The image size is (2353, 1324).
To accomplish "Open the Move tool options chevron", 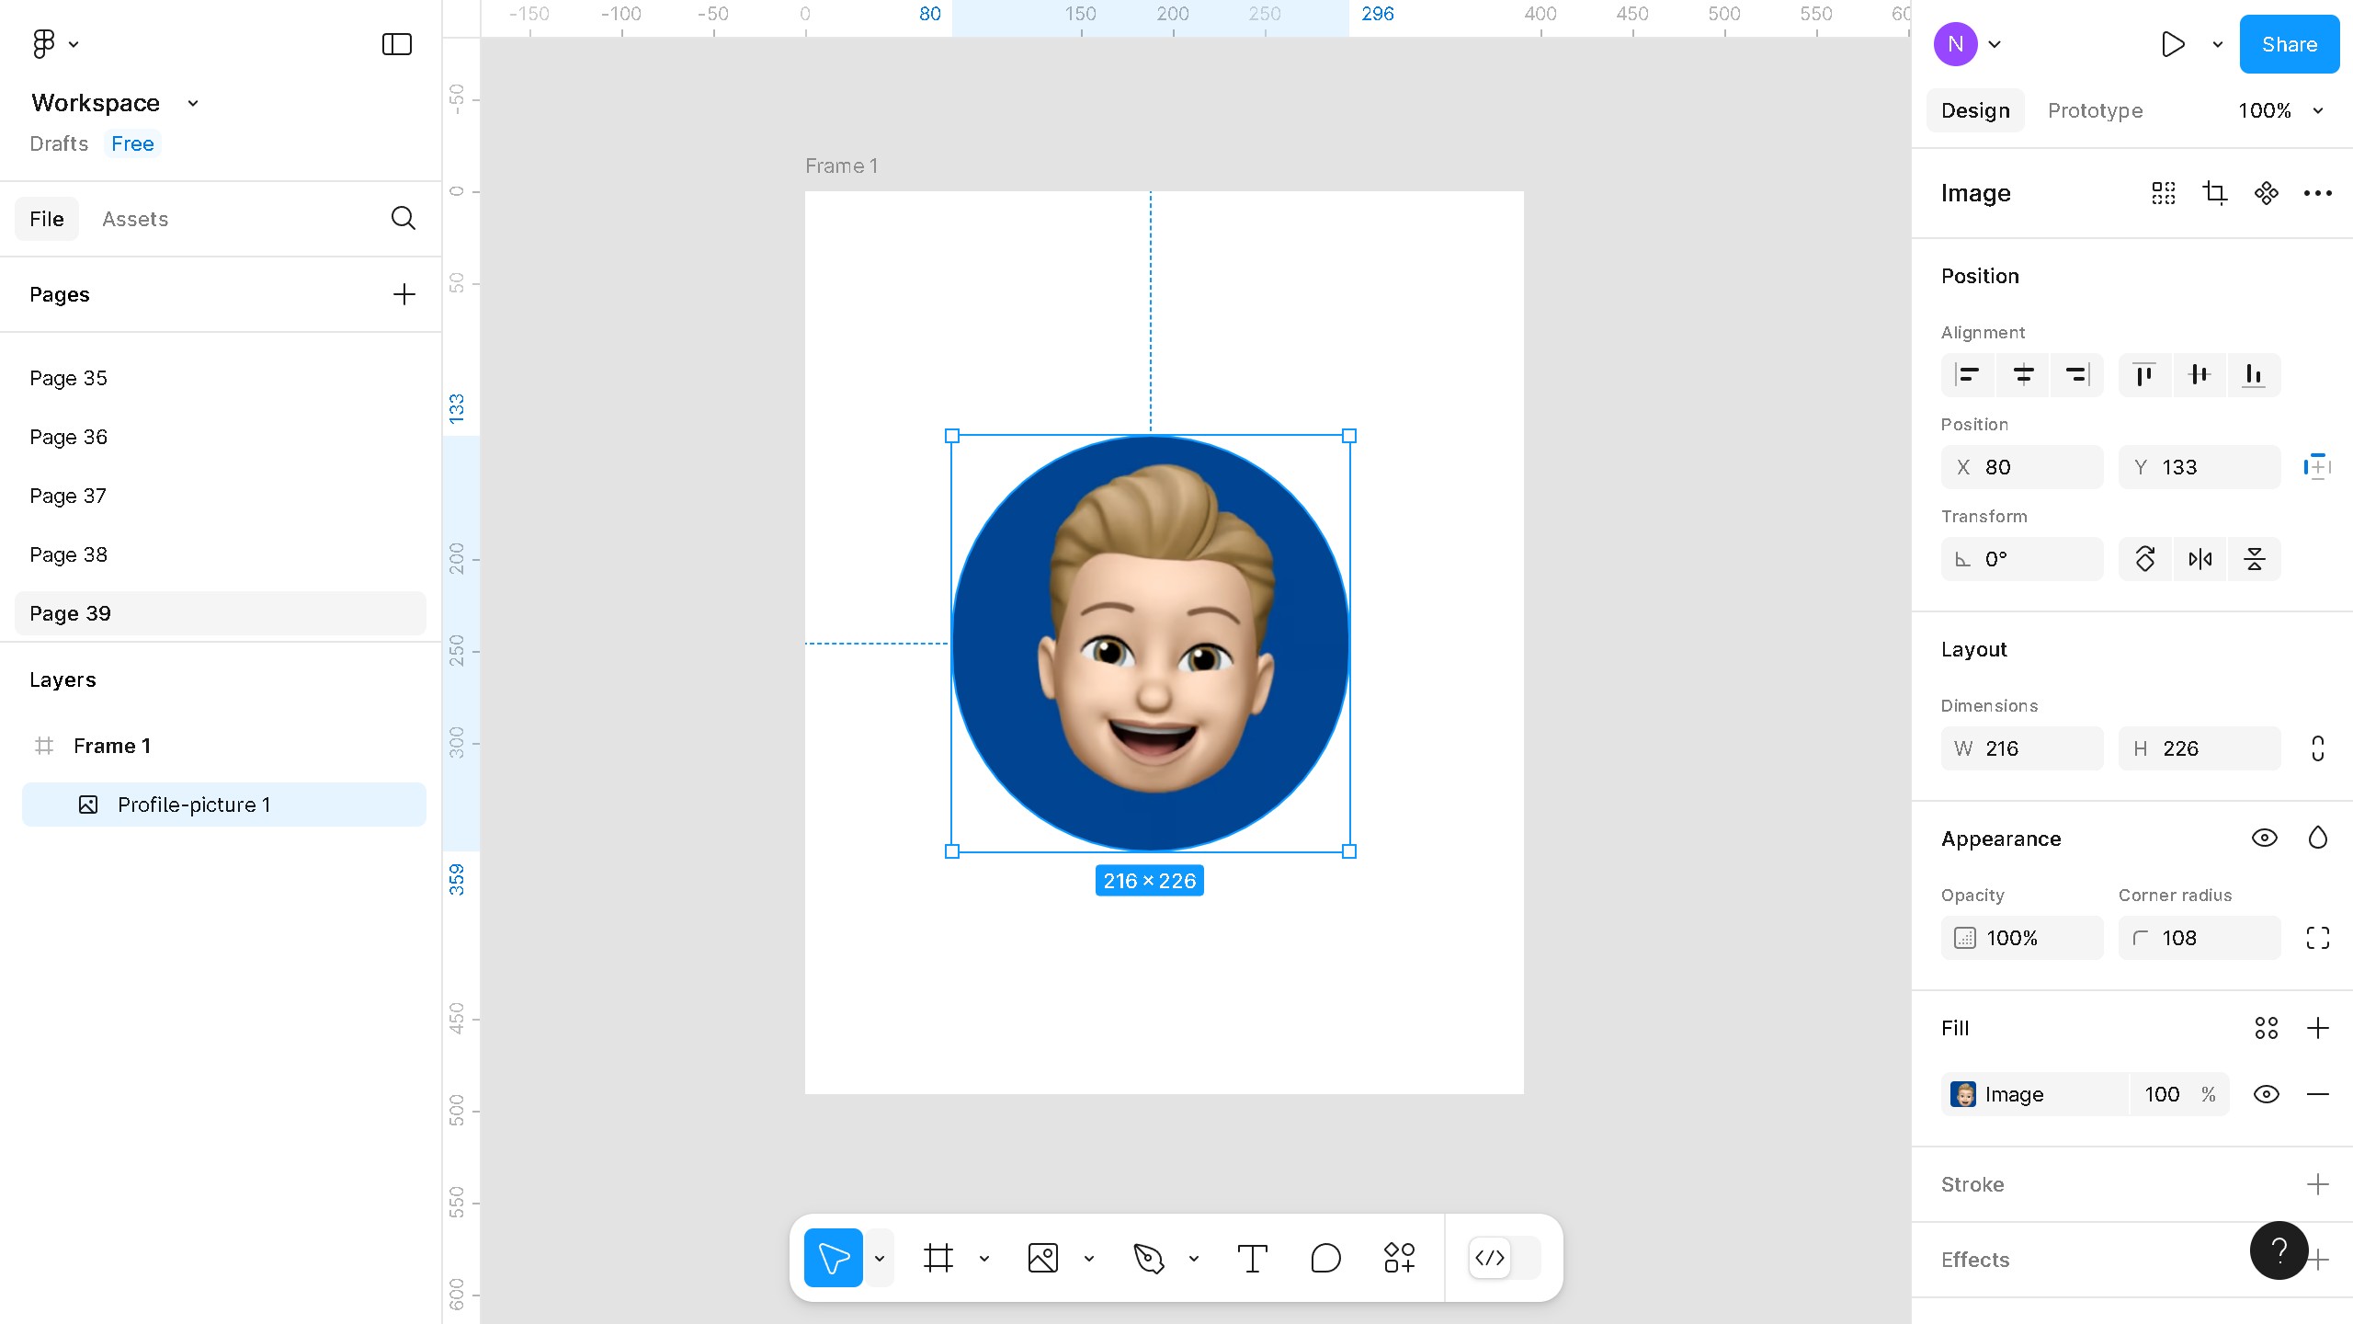I will click(x=880, y=1258).
